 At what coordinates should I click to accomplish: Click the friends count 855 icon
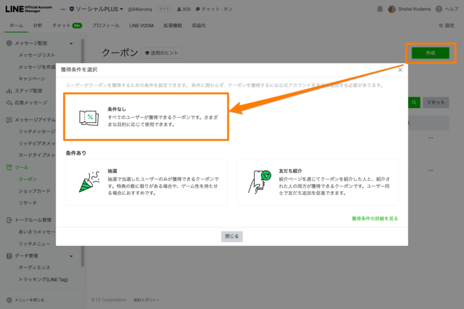tap(179, 9)
